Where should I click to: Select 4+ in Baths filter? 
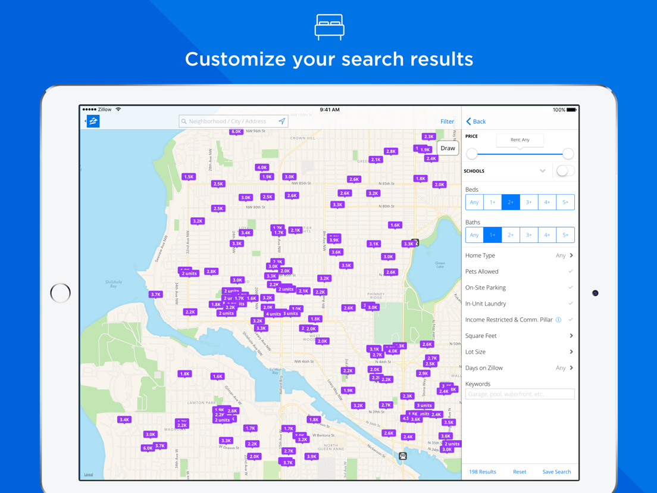click(x=547, y=235)
